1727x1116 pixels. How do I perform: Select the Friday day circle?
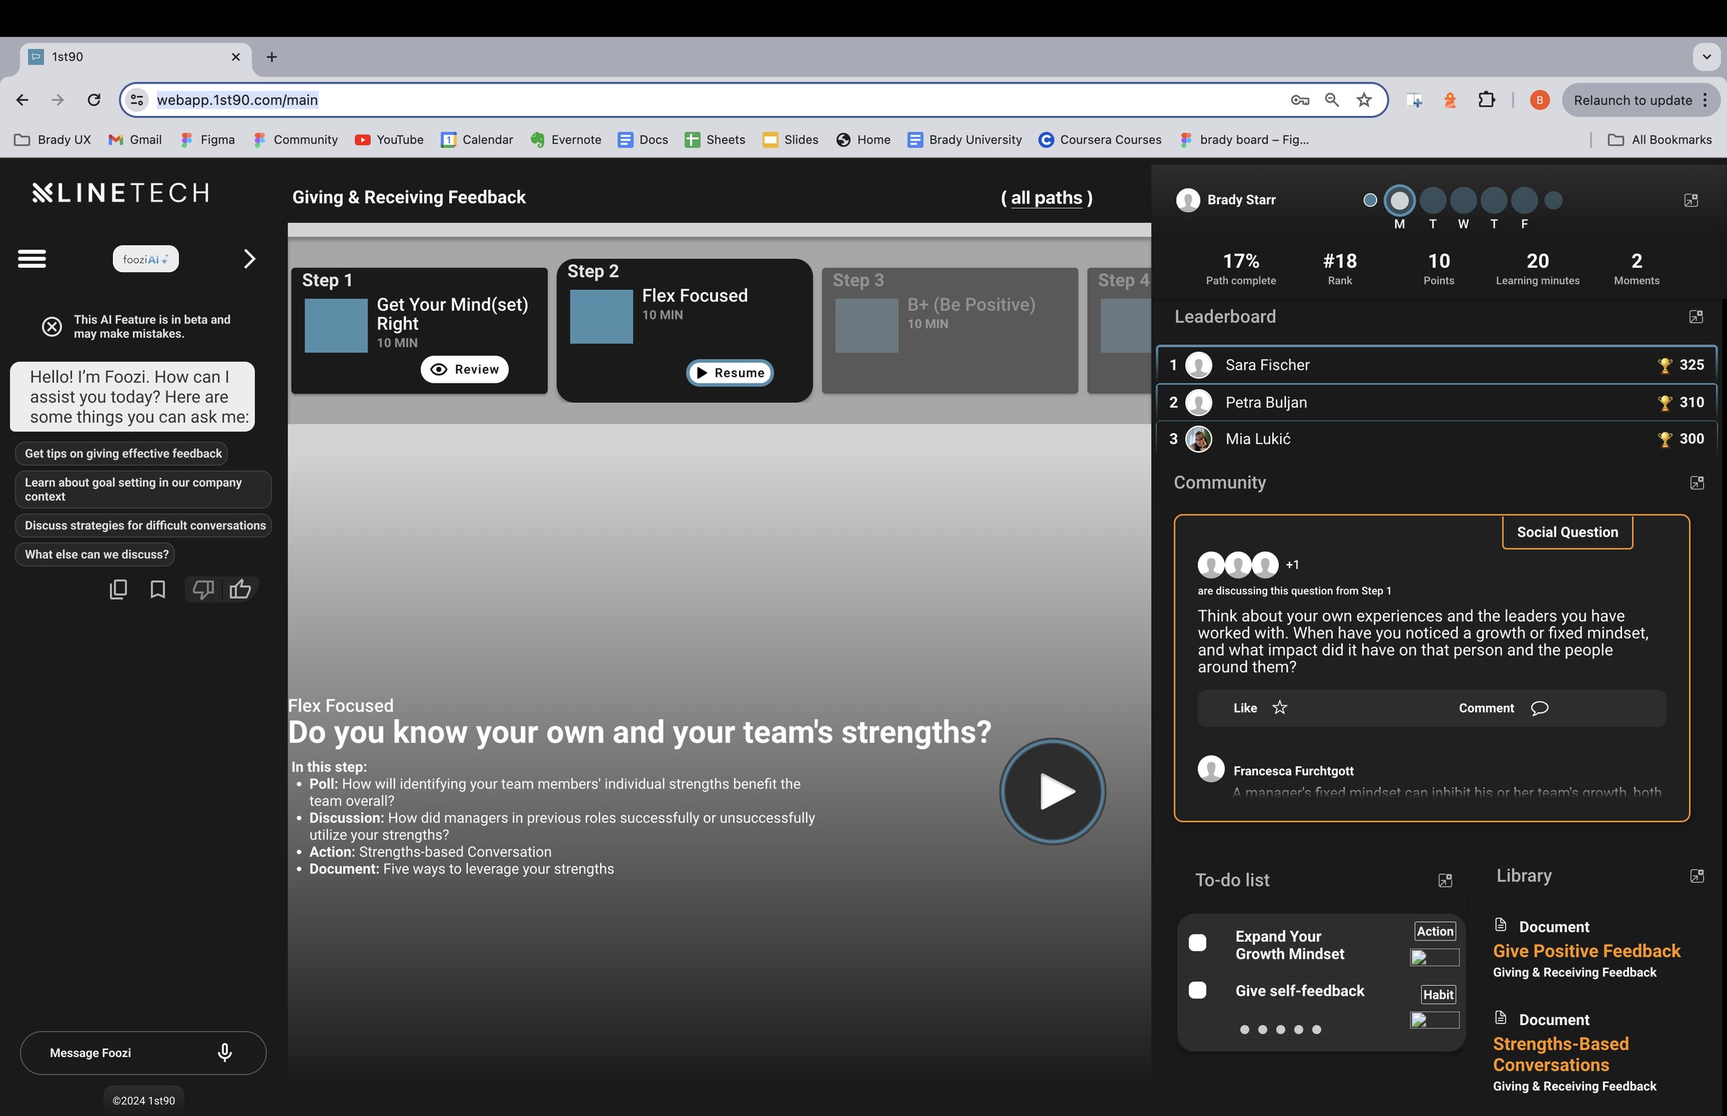(x=1524, y=201)
